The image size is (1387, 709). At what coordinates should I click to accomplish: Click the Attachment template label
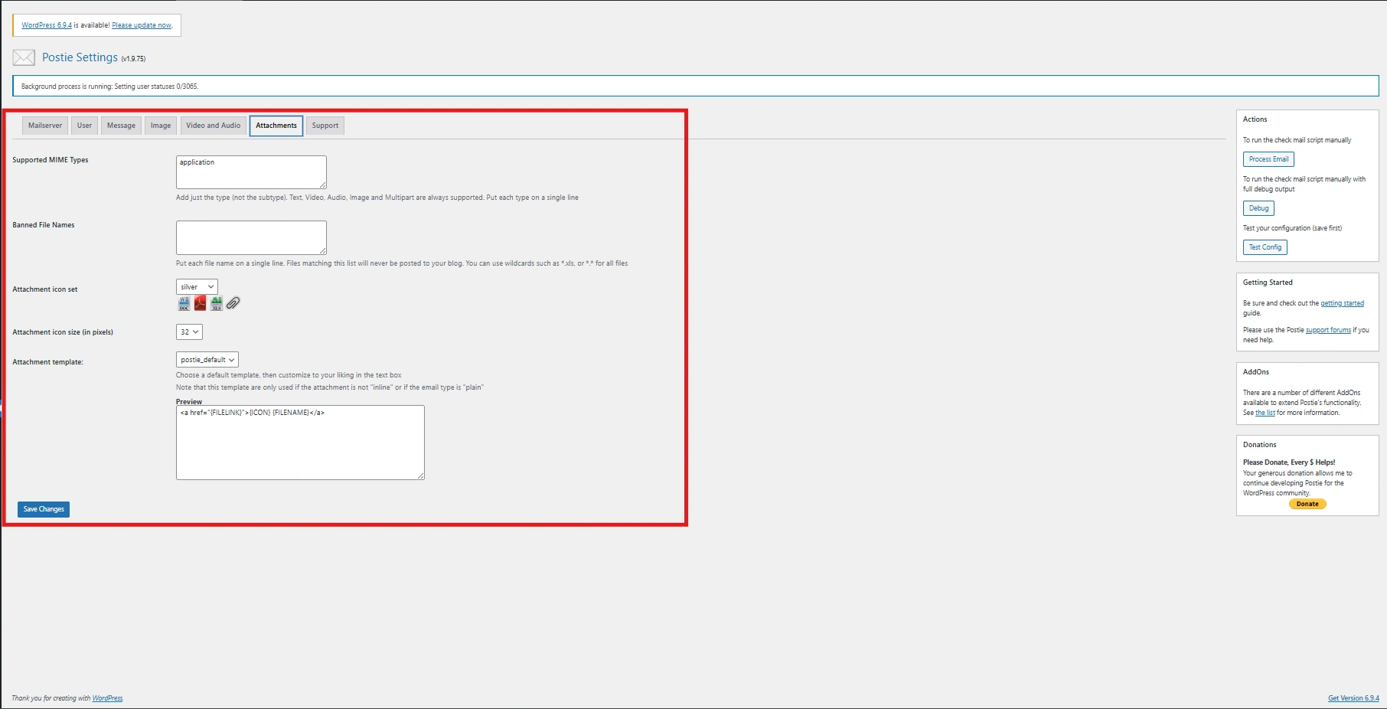point(47,362)
